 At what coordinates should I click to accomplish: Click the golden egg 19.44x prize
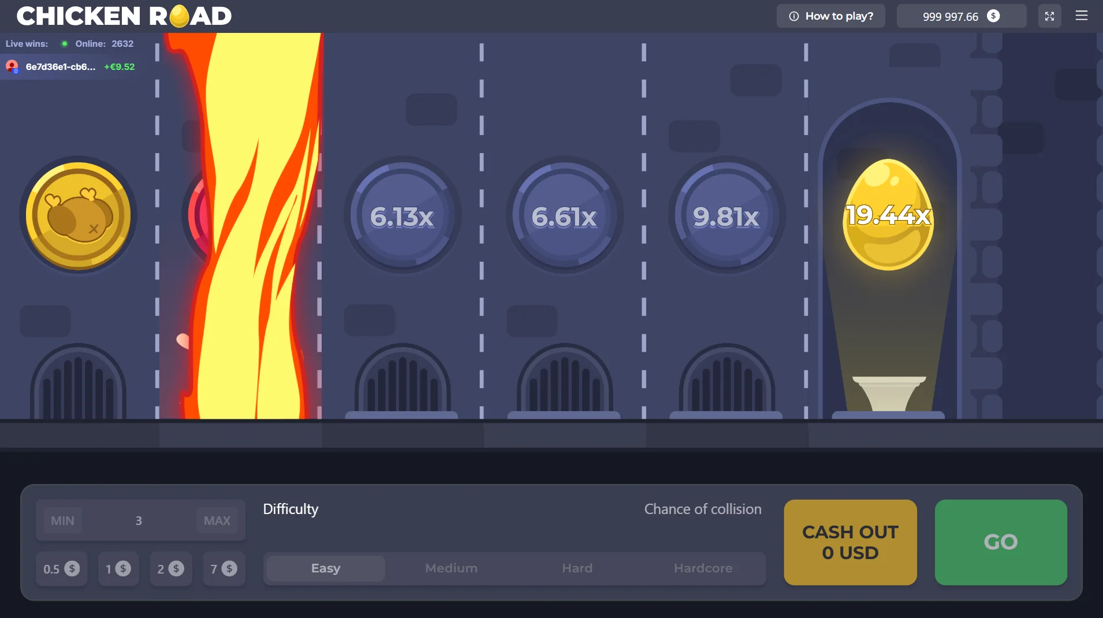888,215
